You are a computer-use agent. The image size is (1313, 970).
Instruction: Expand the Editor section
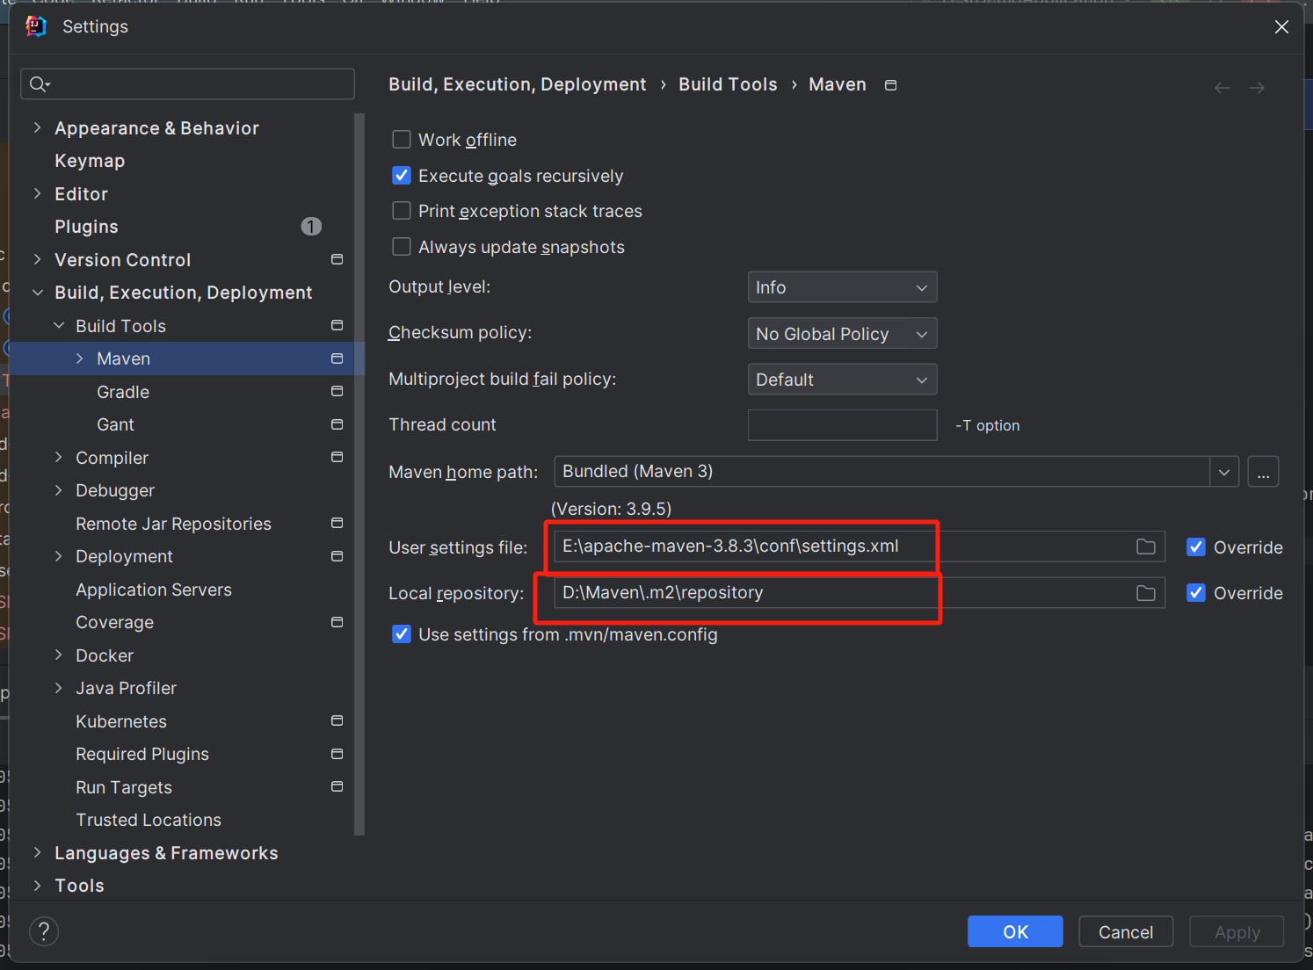(37, 193)
